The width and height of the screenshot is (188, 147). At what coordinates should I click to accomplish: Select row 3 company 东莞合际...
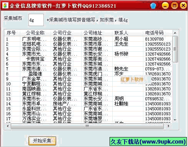pos(34,49)
